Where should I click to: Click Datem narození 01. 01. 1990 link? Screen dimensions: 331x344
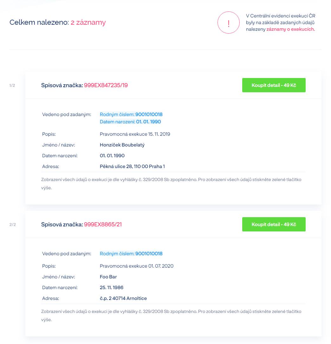point(130,122)
